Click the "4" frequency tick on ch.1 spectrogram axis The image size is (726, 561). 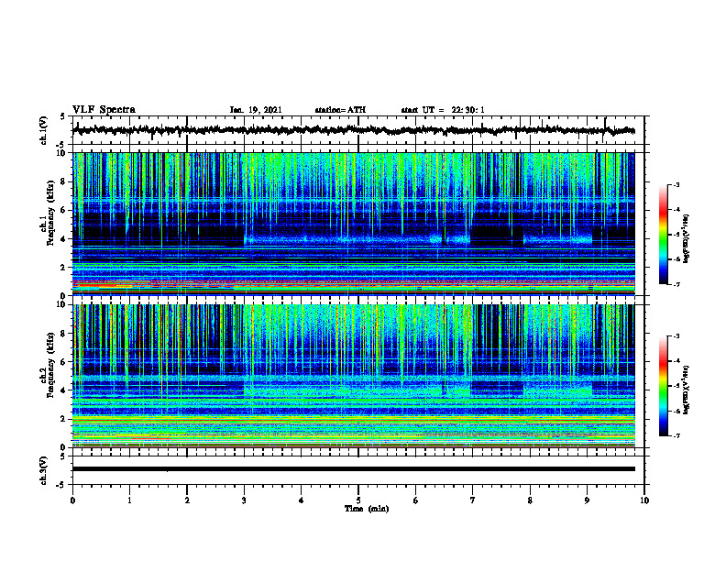[64, 239]
